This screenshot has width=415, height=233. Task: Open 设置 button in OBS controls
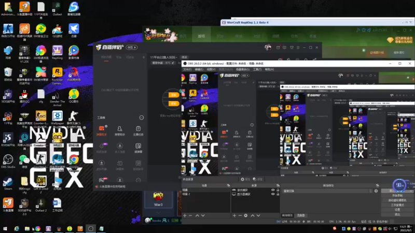click(397, 210)
